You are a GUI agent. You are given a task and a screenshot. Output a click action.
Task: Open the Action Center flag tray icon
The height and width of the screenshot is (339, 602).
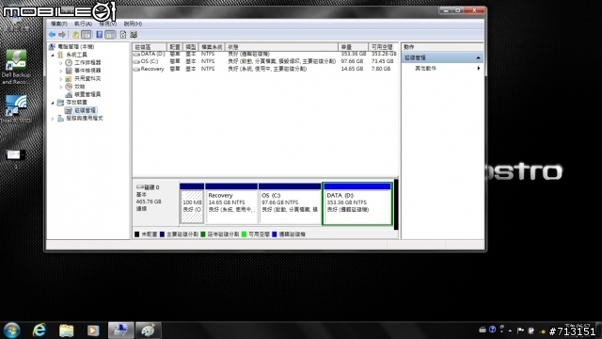pos(520,331)
